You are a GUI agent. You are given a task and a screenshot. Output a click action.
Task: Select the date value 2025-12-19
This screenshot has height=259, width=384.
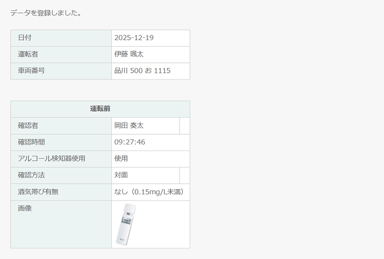click(134, 38)
